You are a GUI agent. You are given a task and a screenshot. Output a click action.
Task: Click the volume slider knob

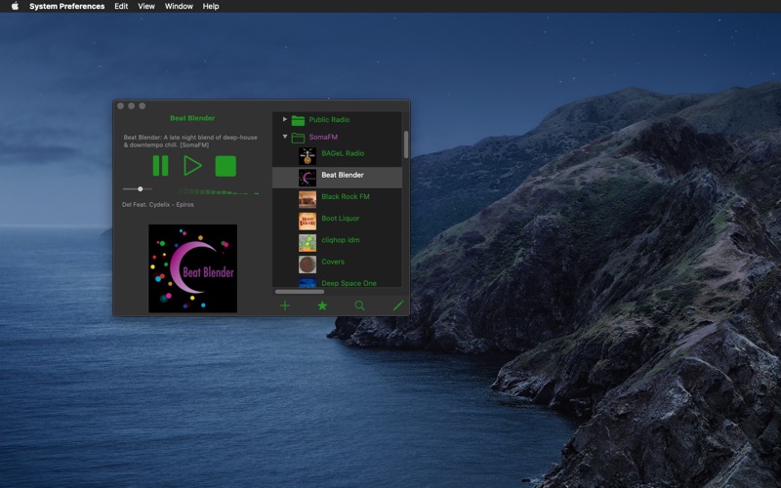(x=141, y=189)
